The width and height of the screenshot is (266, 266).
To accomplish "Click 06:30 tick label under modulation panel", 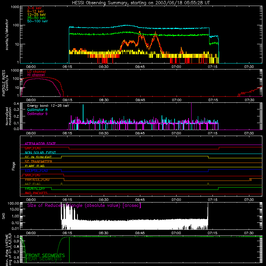I will click(x=103, y=133).
